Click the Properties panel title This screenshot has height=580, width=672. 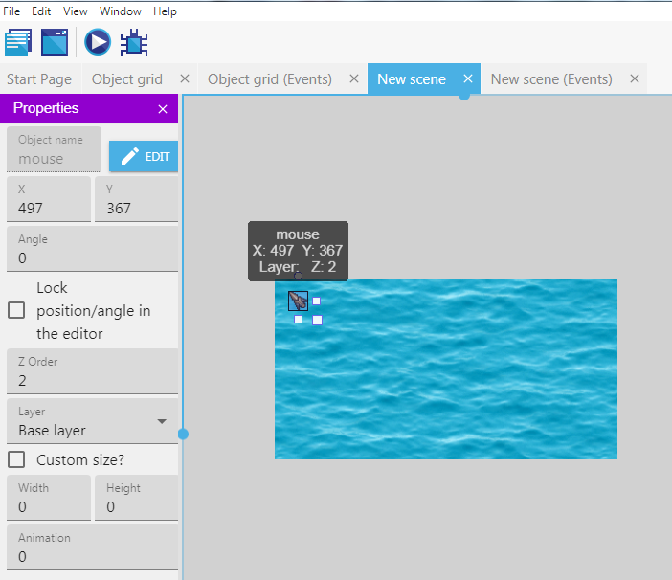click(46, 108)
